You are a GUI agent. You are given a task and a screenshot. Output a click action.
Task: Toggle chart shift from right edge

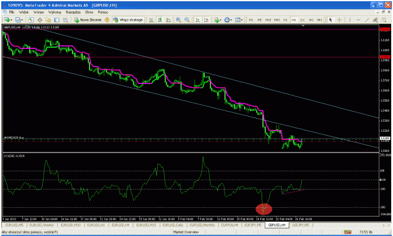206,20
